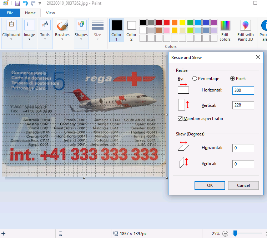Open Edit colors rainbow icon
The width and height of the screenshot is (267, 238).
click(x=225, y=25)
